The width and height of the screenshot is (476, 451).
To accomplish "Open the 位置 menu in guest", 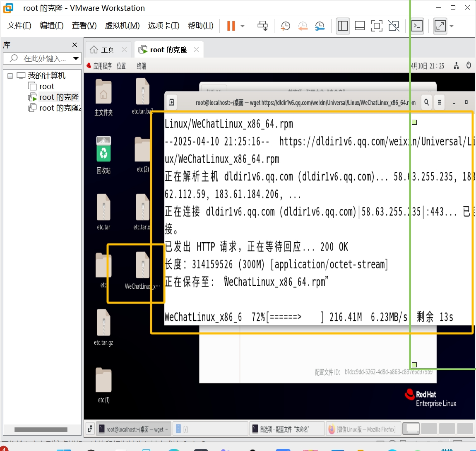I will click(x=121, y=66).
